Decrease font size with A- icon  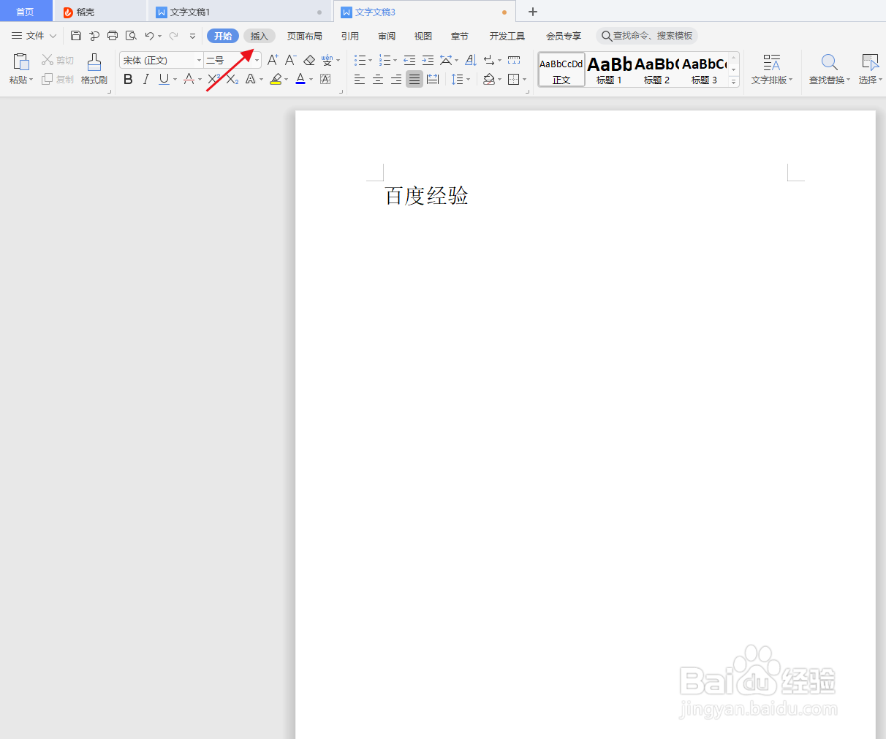tap(291, 60)
